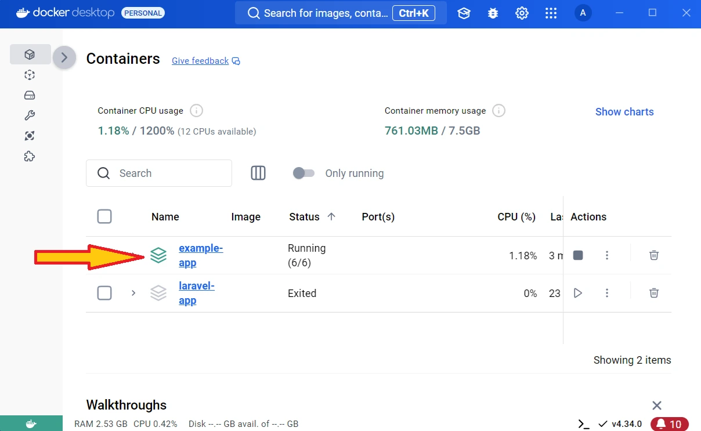Open the Extensions puzzle icon
This screenshot has height=431, width=701.
click(30, 156)
